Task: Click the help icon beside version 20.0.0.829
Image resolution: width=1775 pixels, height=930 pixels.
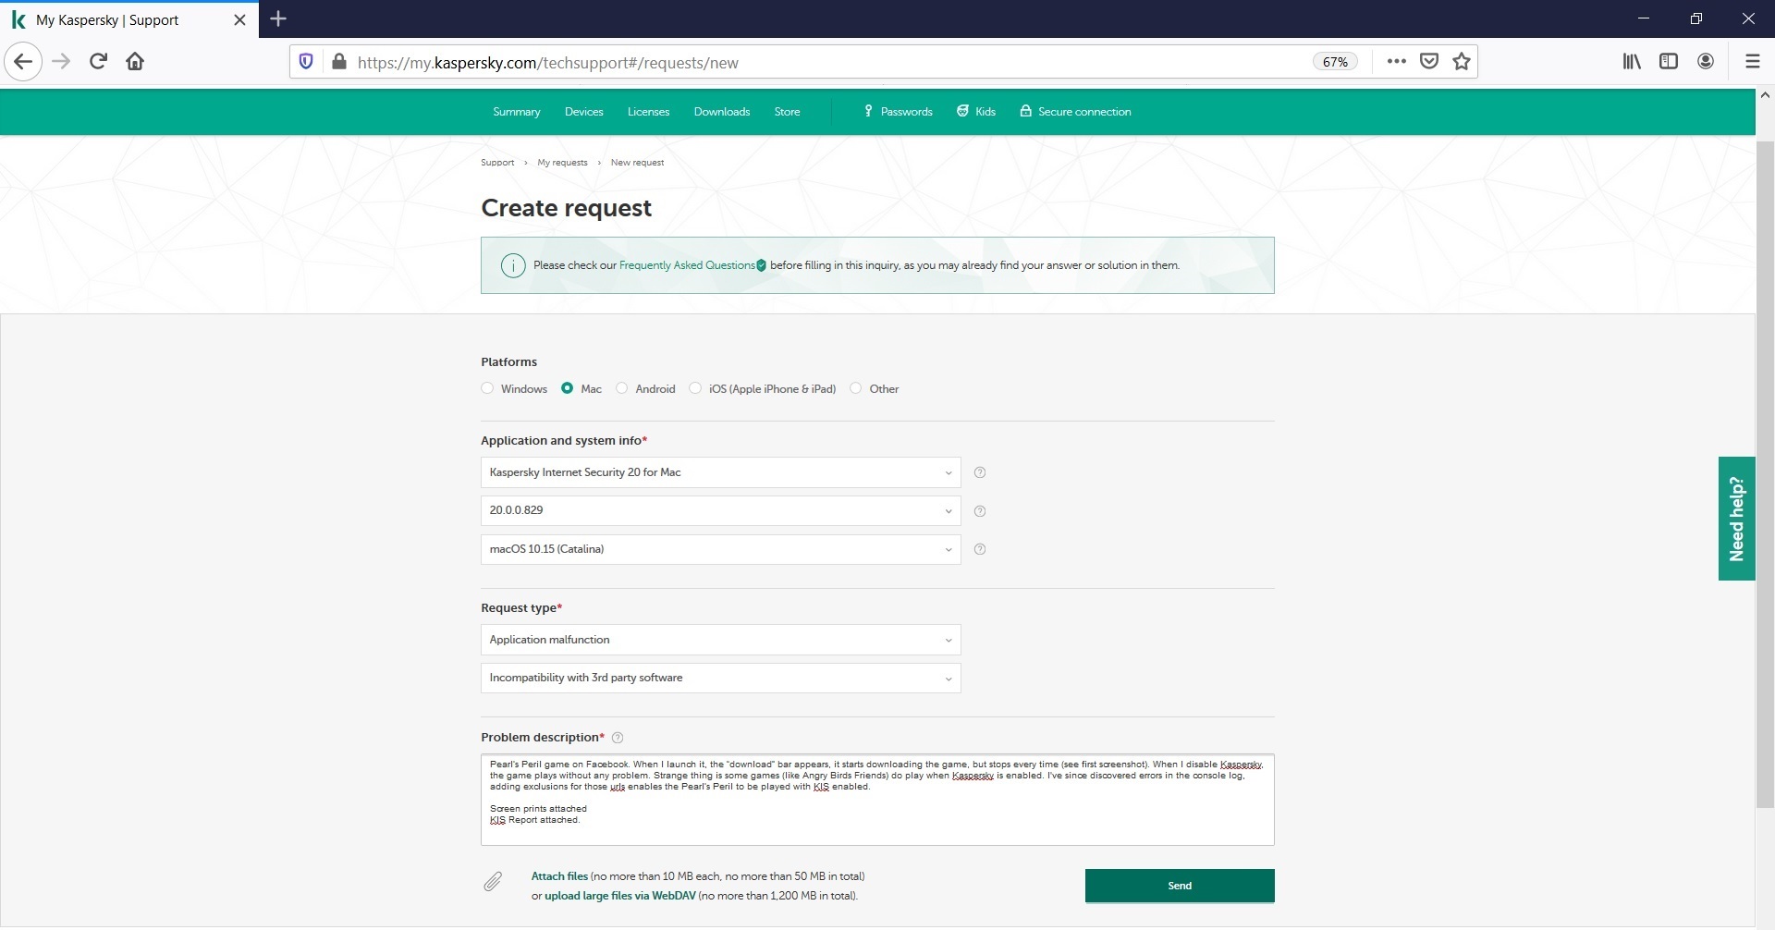Action: tap(980, 511)
